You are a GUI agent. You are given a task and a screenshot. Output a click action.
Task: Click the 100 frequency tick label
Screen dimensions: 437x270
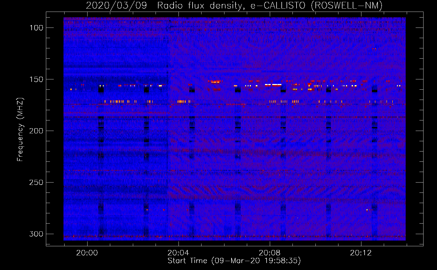coord(36,28)
